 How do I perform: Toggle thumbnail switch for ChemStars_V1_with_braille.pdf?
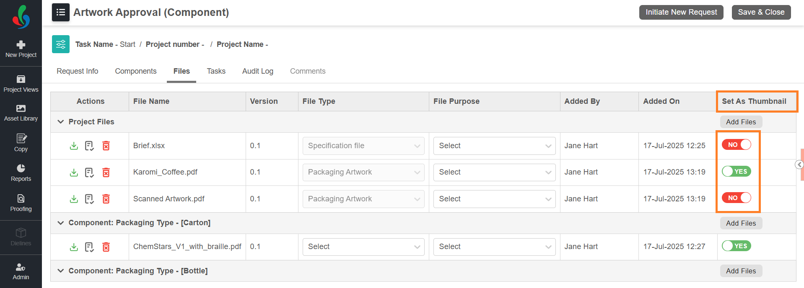tap(737, 246)
